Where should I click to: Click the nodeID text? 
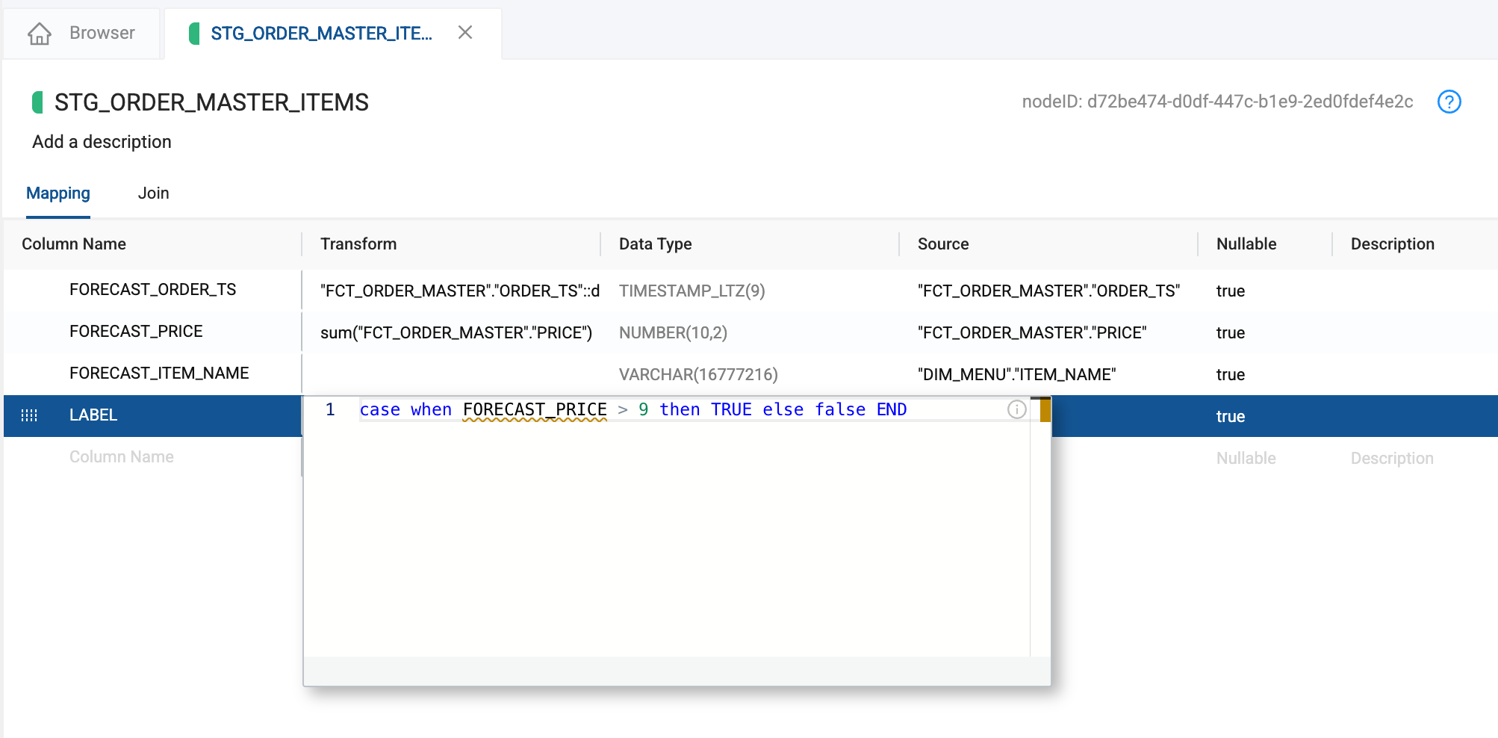[1217, 102]
